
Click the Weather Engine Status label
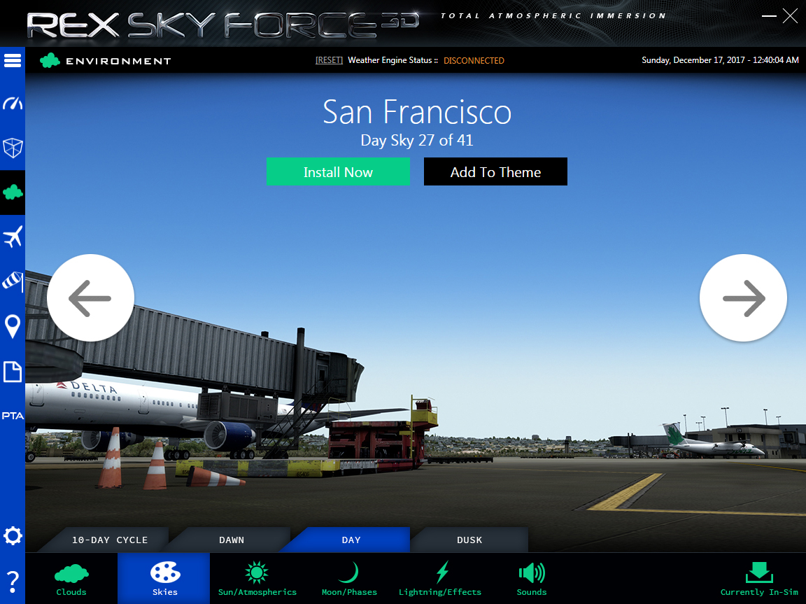[393, 60]
